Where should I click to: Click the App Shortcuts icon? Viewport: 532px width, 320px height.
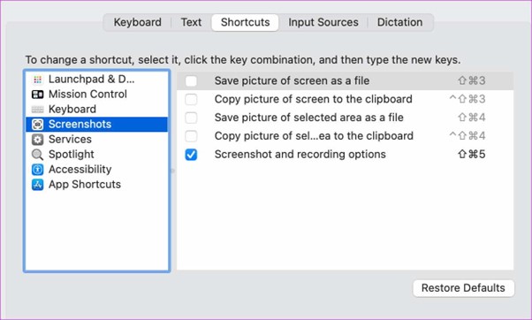[x=38, y=185]
